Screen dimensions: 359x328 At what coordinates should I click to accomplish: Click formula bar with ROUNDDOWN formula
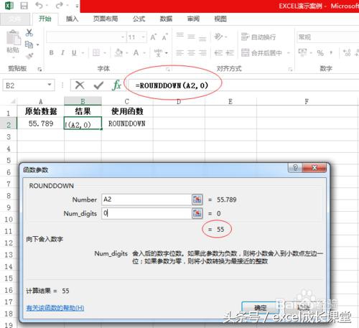(244, 85)
